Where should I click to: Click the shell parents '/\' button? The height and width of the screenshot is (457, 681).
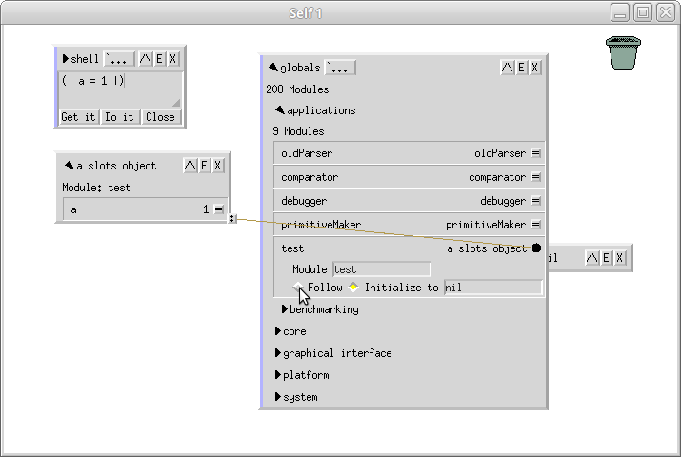146,59
